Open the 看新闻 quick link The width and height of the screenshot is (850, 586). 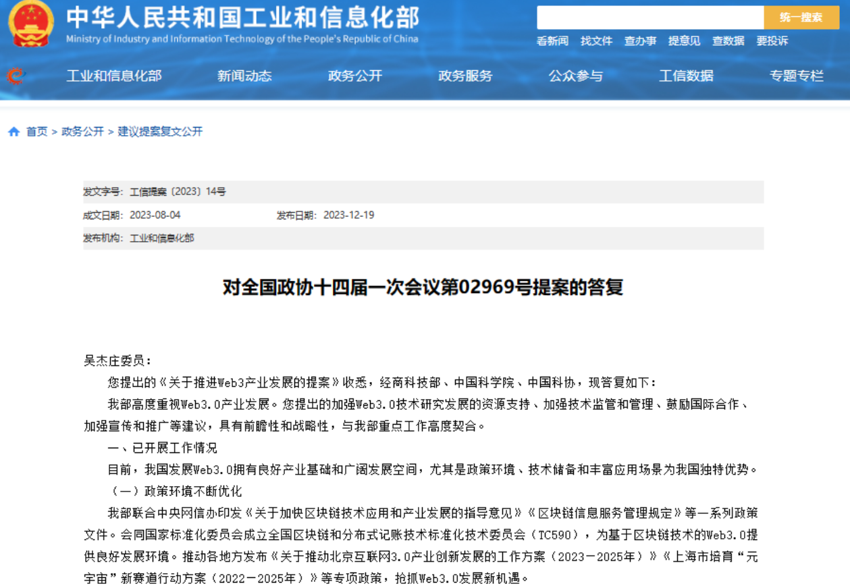pyautogui.click(x=552, y=41)
